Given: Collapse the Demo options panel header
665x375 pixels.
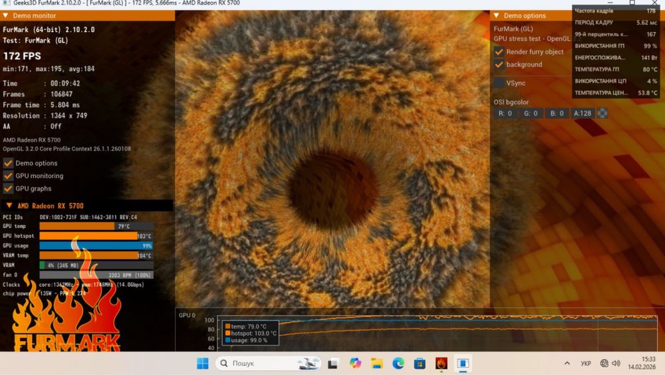Looking at the screenshot, I should tap(496, 16).
